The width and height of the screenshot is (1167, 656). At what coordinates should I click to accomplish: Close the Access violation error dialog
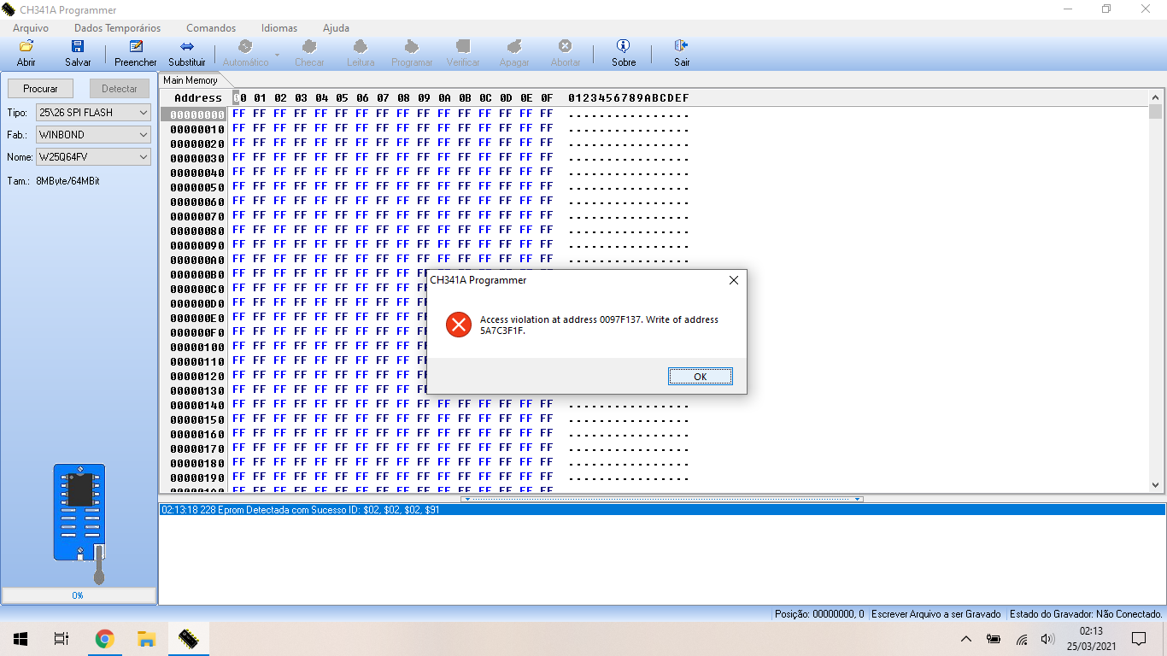click(733, 280)
